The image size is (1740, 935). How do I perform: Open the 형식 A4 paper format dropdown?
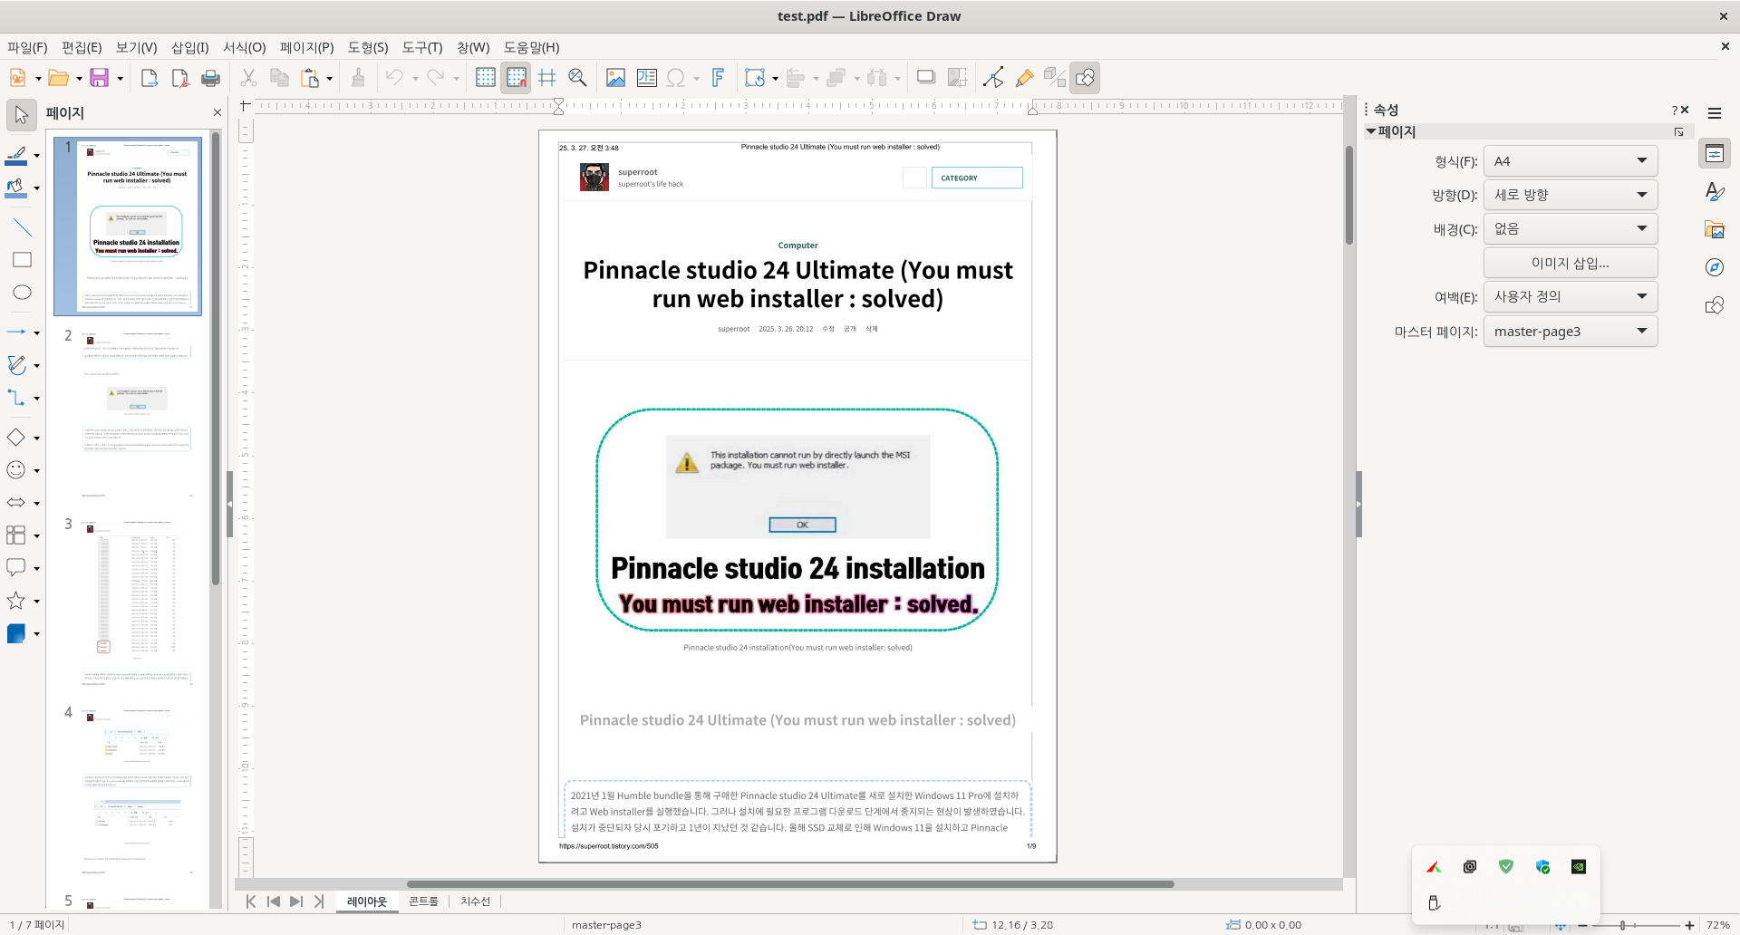(1571, 161)
